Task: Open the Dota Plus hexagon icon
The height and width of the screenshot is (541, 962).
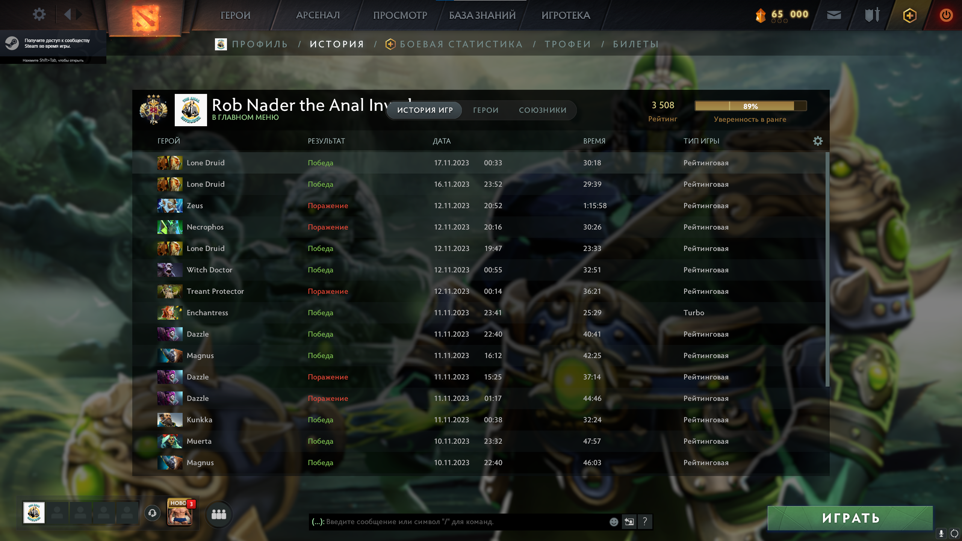Action: tap(909, 15)
